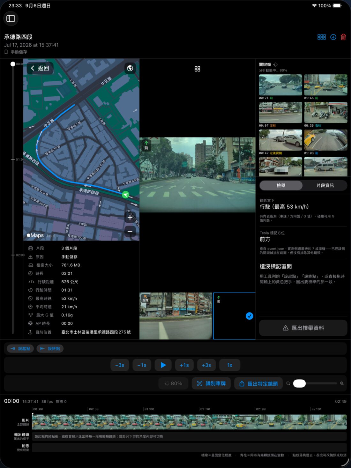This screenshot has width=351, height=468.
Task: Go back with 返回 button on map
Action: coord(40,68)
